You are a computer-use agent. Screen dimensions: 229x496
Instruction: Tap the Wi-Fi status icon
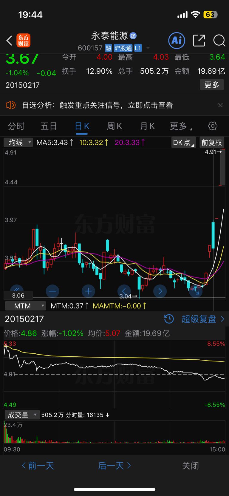point(196,14)
